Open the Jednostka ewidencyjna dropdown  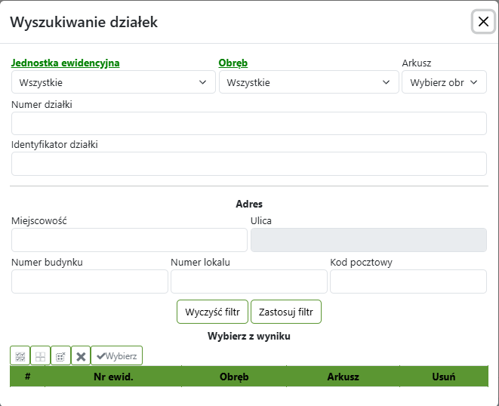113,82
